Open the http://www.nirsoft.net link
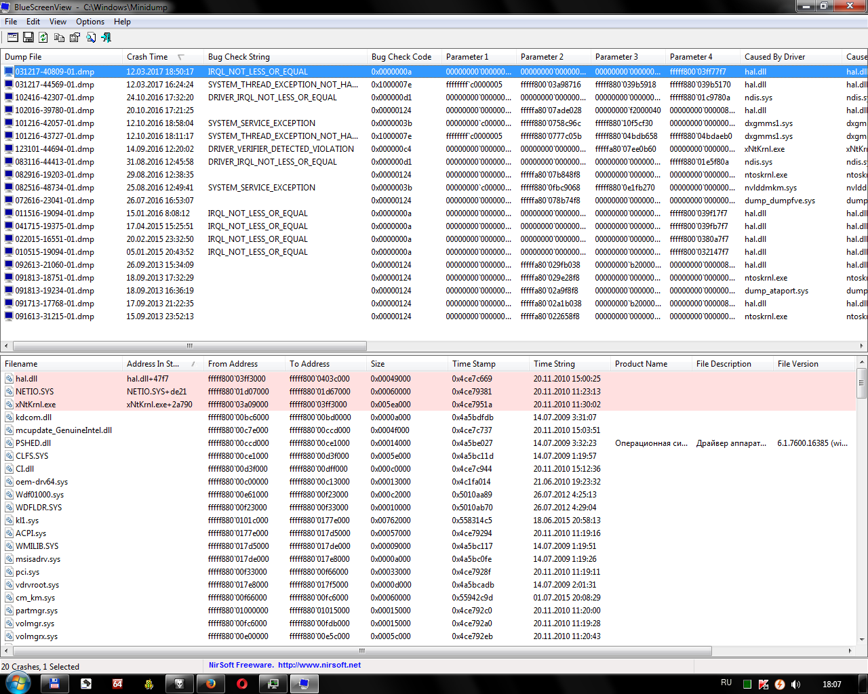 pos(319,665)
